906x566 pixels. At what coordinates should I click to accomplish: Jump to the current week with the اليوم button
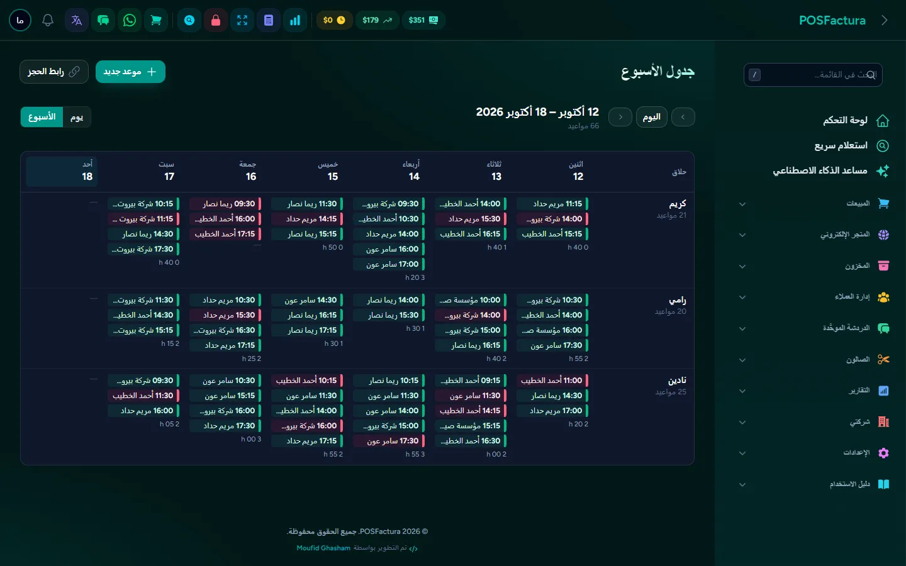coord(651,117)
